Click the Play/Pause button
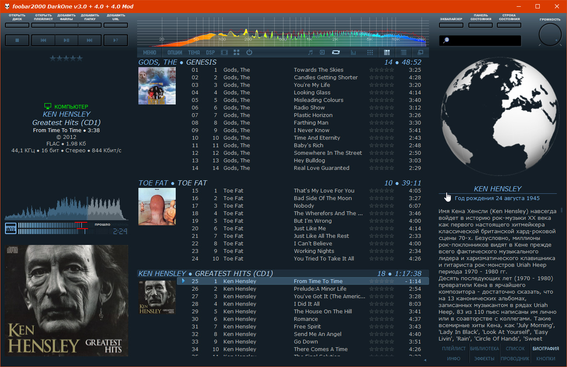Screen dimensions: 567x367 [66, 40]
